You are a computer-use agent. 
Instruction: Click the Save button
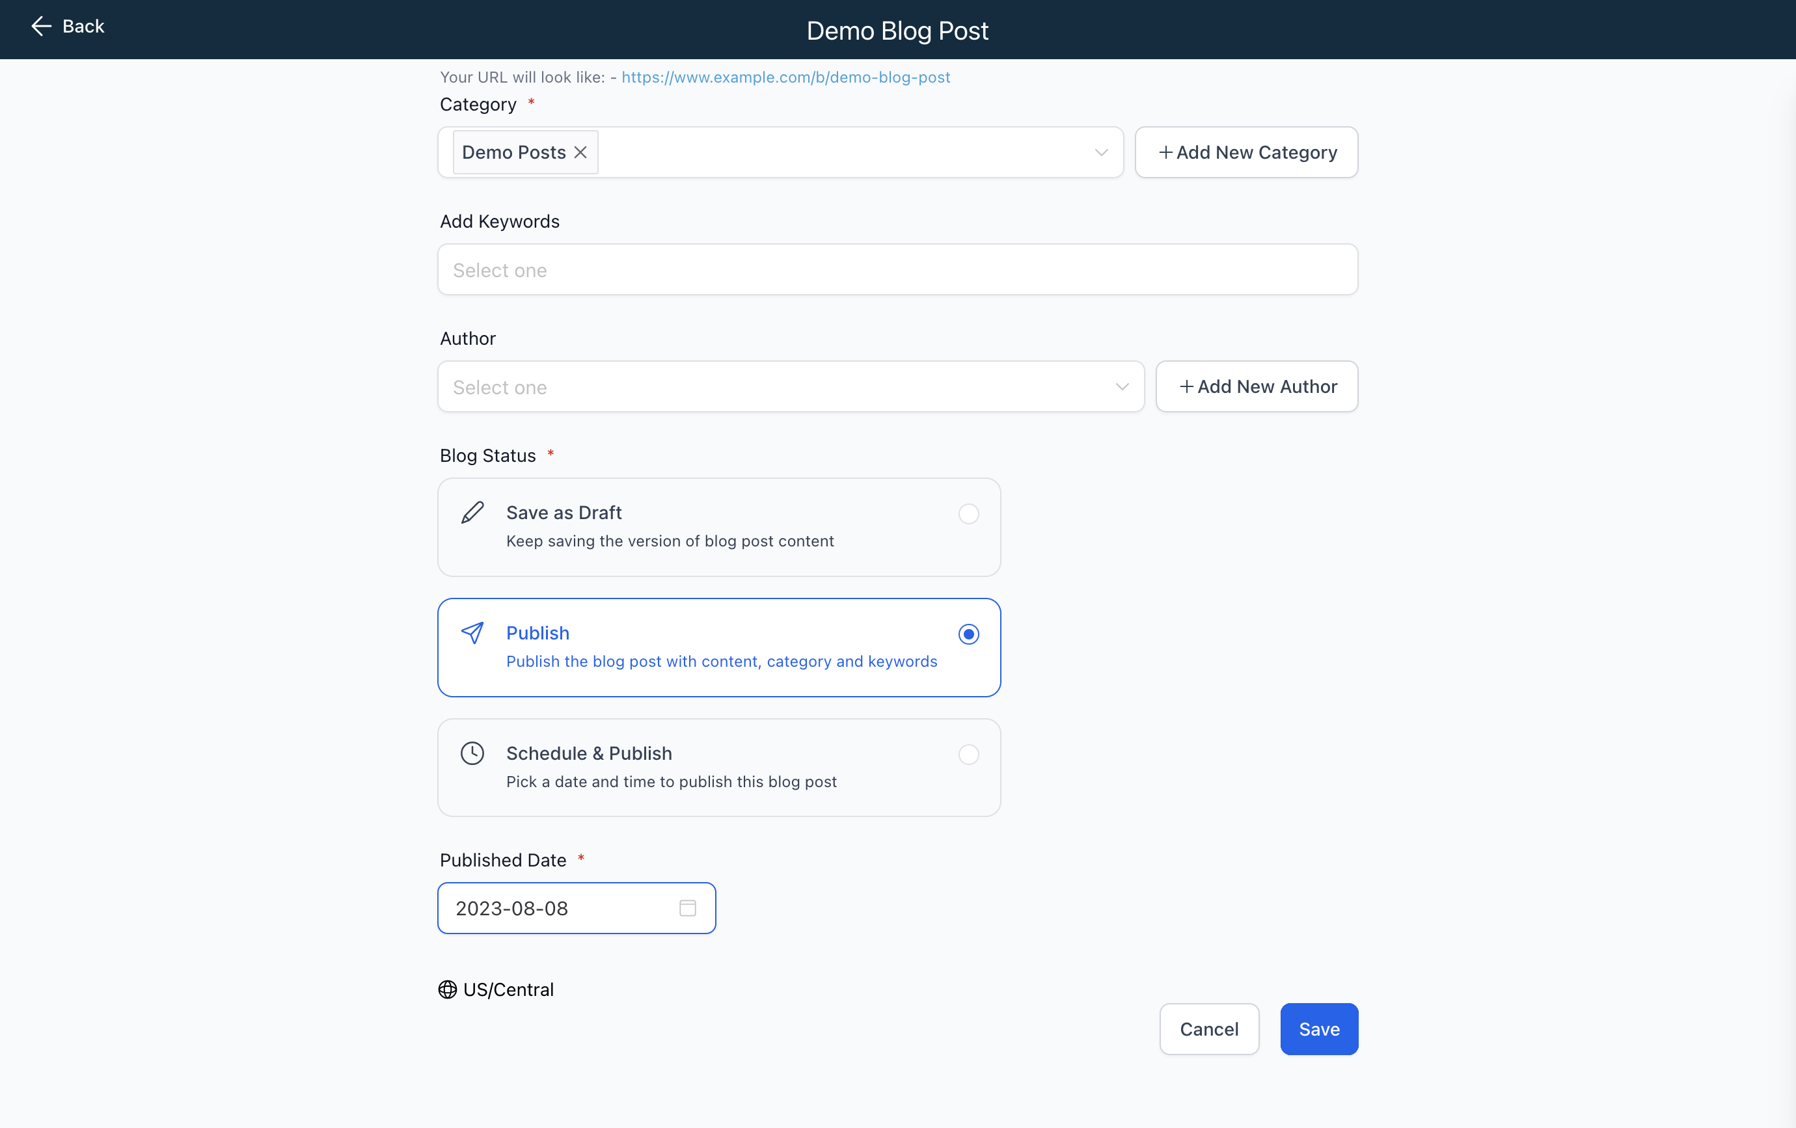(x=1318, y=1029)
